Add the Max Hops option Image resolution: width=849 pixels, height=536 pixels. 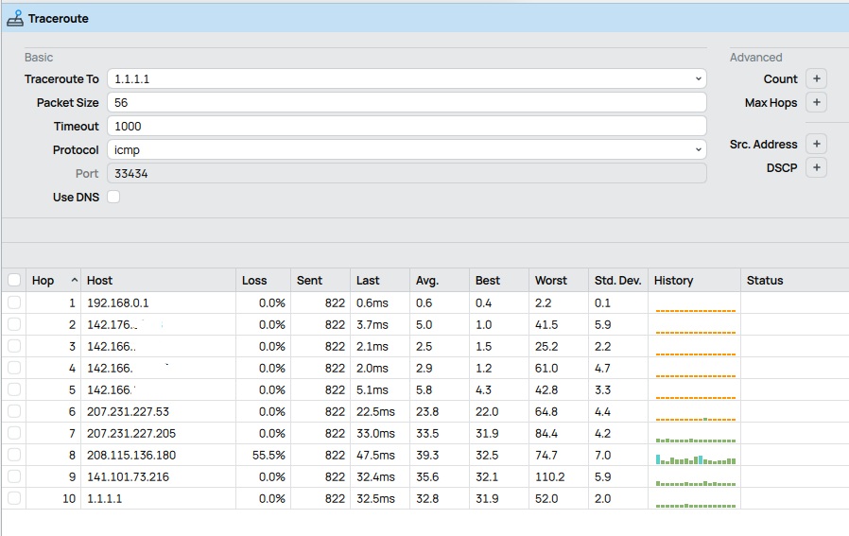817,103
